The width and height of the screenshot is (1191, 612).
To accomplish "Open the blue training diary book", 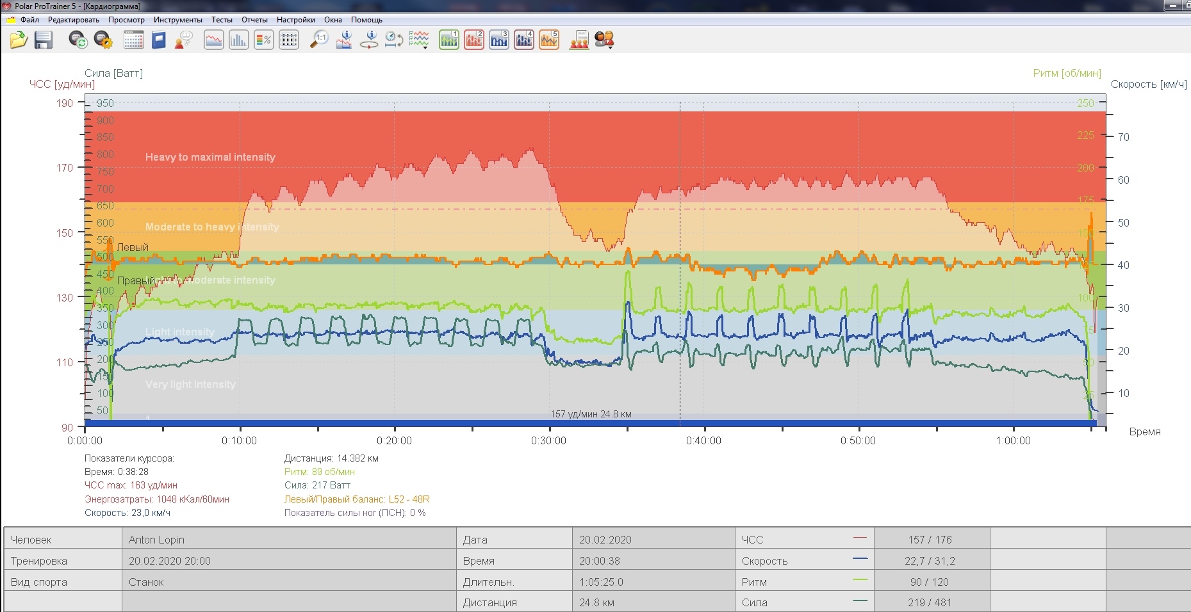I will [159, 40].
